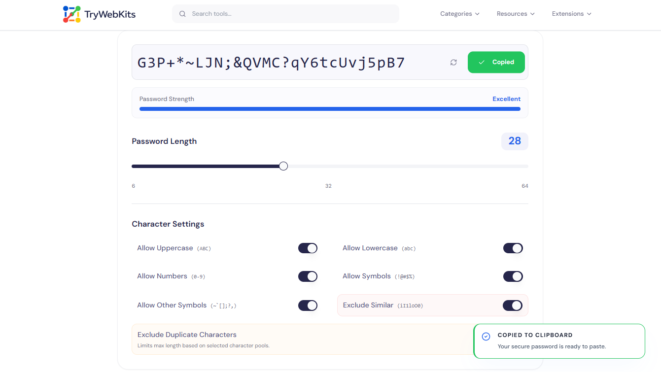Click the circled check icon in the clipboard toast
Image resolution: width=661 pixels, height=372 pixels.
486,336
